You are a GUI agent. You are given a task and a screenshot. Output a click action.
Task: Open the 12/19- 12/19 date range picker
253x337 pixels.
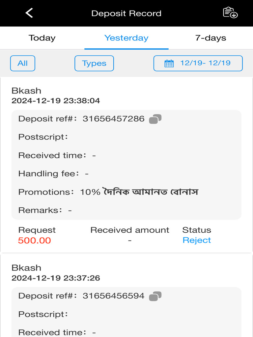[205, 63]
